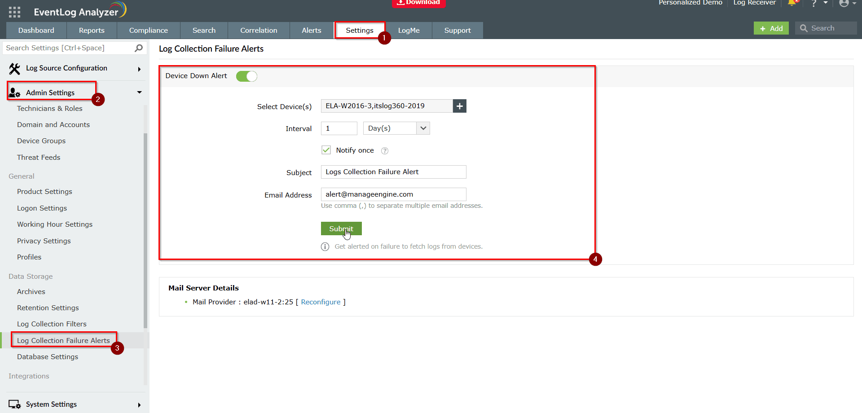Click the Select Device(s) field
The image size is (862, 413).
[x=387, y=106]
